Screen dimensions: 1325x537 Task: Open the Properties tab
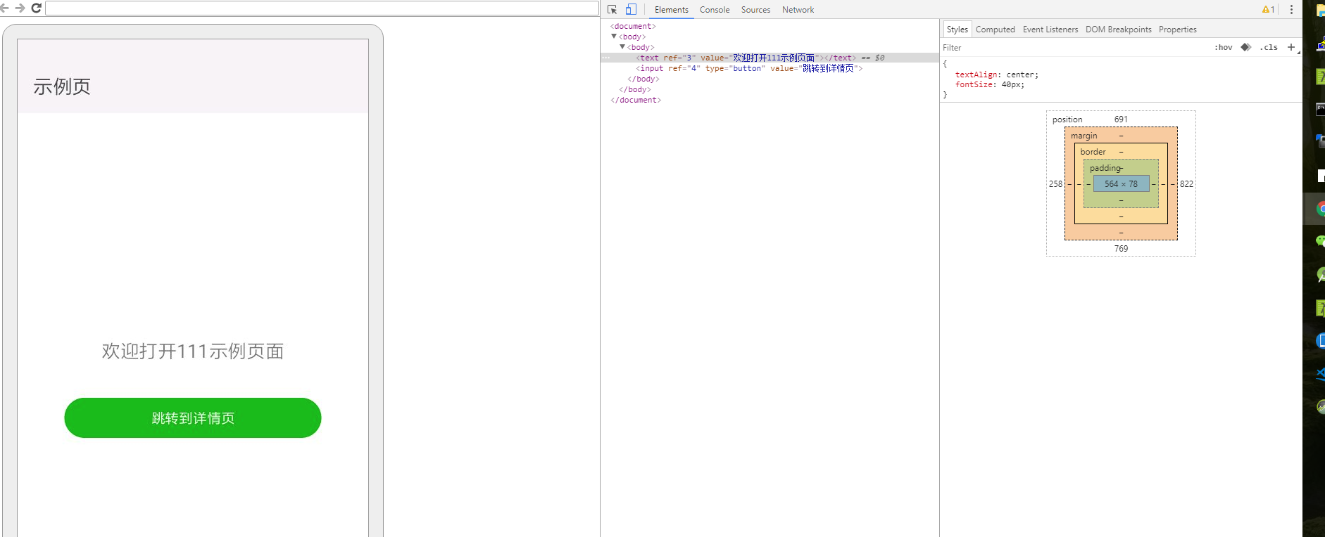pyautogui.click(x=1178, y=30)
